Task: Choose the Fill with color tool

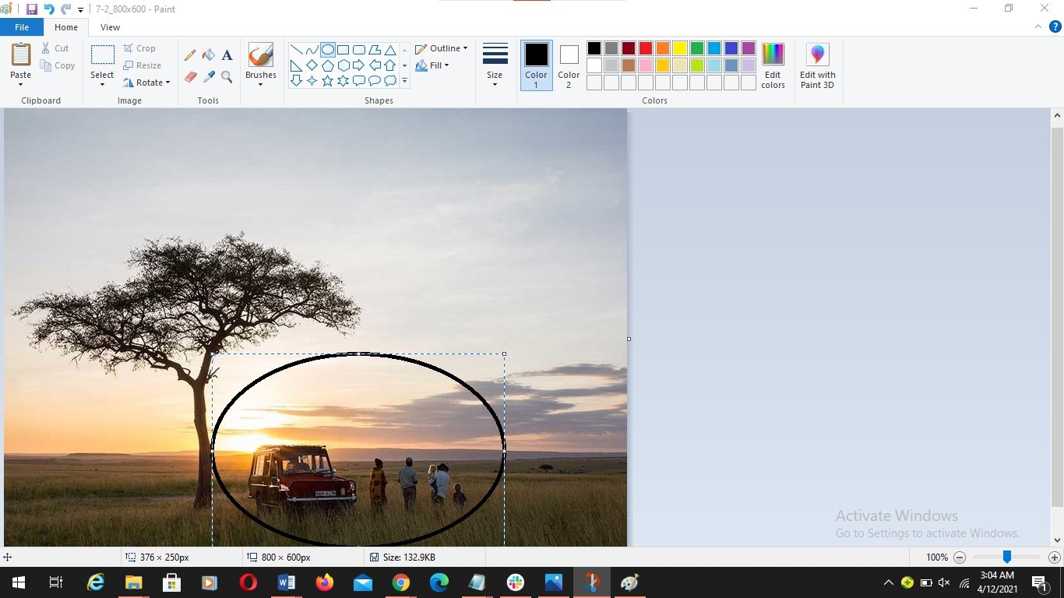Action: (x=209, y=55)
